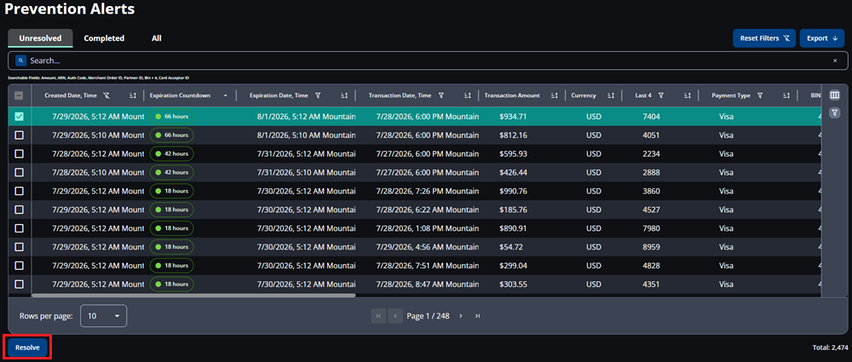Open the Last 4 filter icon

(x=661, y=95)
